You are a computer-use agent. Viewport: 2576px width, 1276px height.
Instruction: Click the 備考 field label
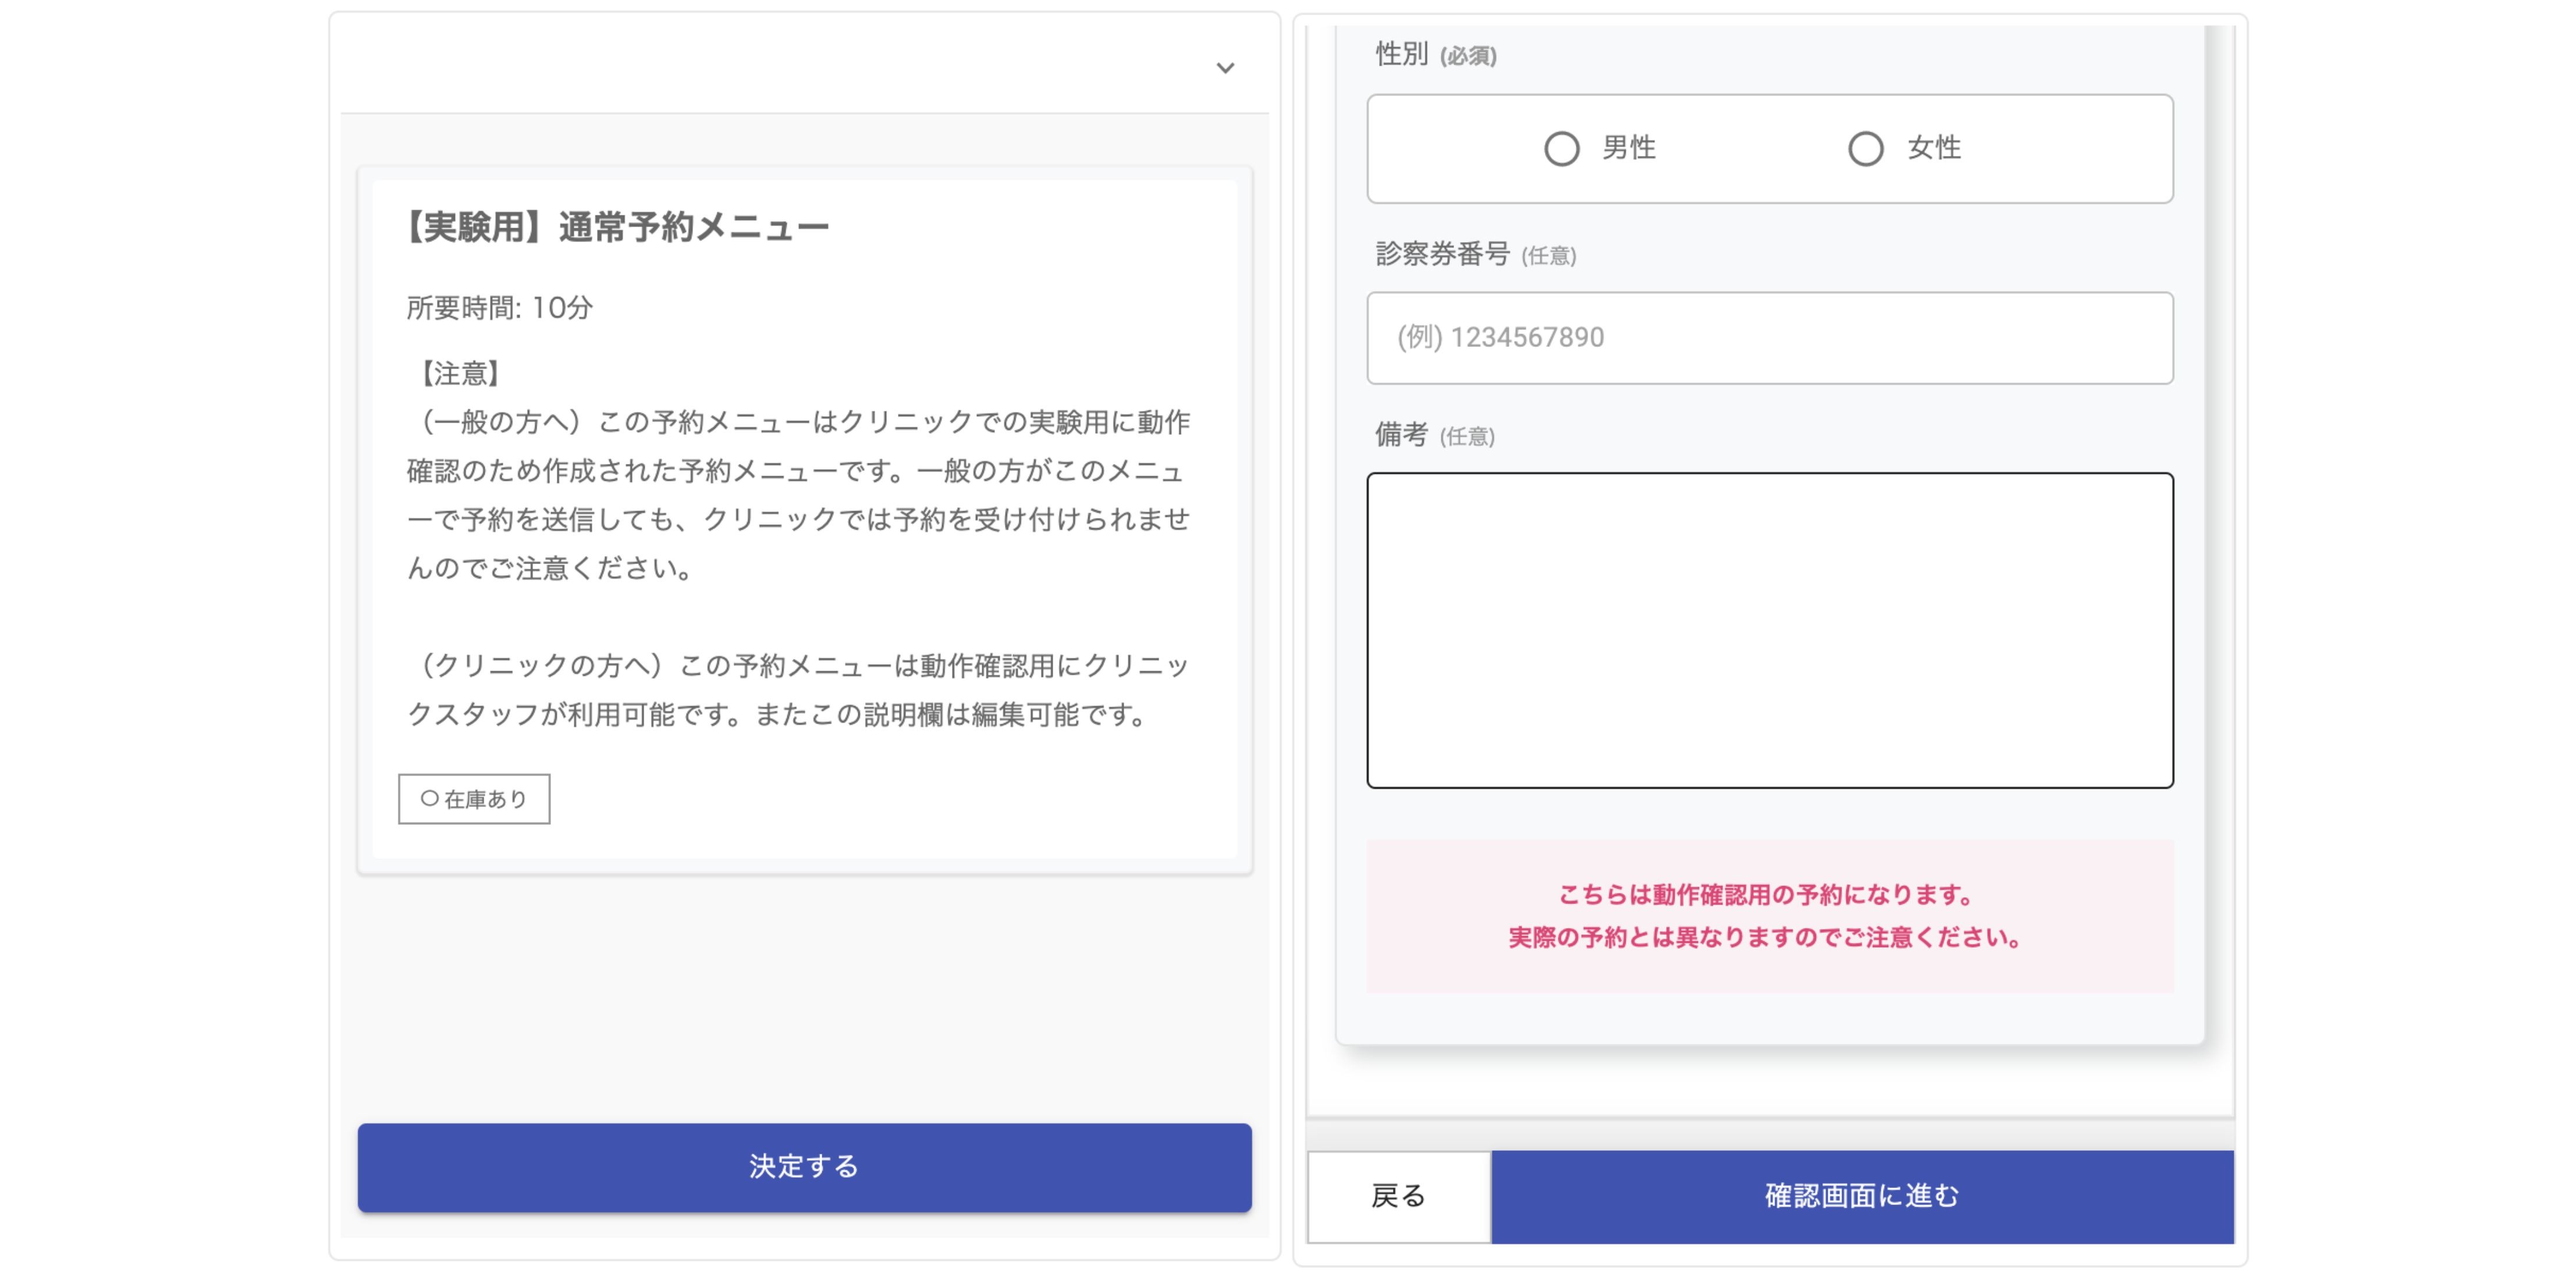(x=1401, y=434)
